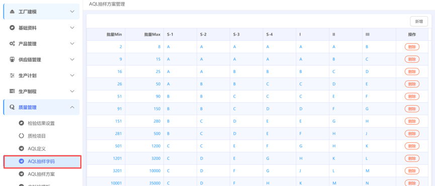Delete the row with 批量Min 3201
This screenshot has width=435, height=186.
pyautogui.click(x=412, y=171)
